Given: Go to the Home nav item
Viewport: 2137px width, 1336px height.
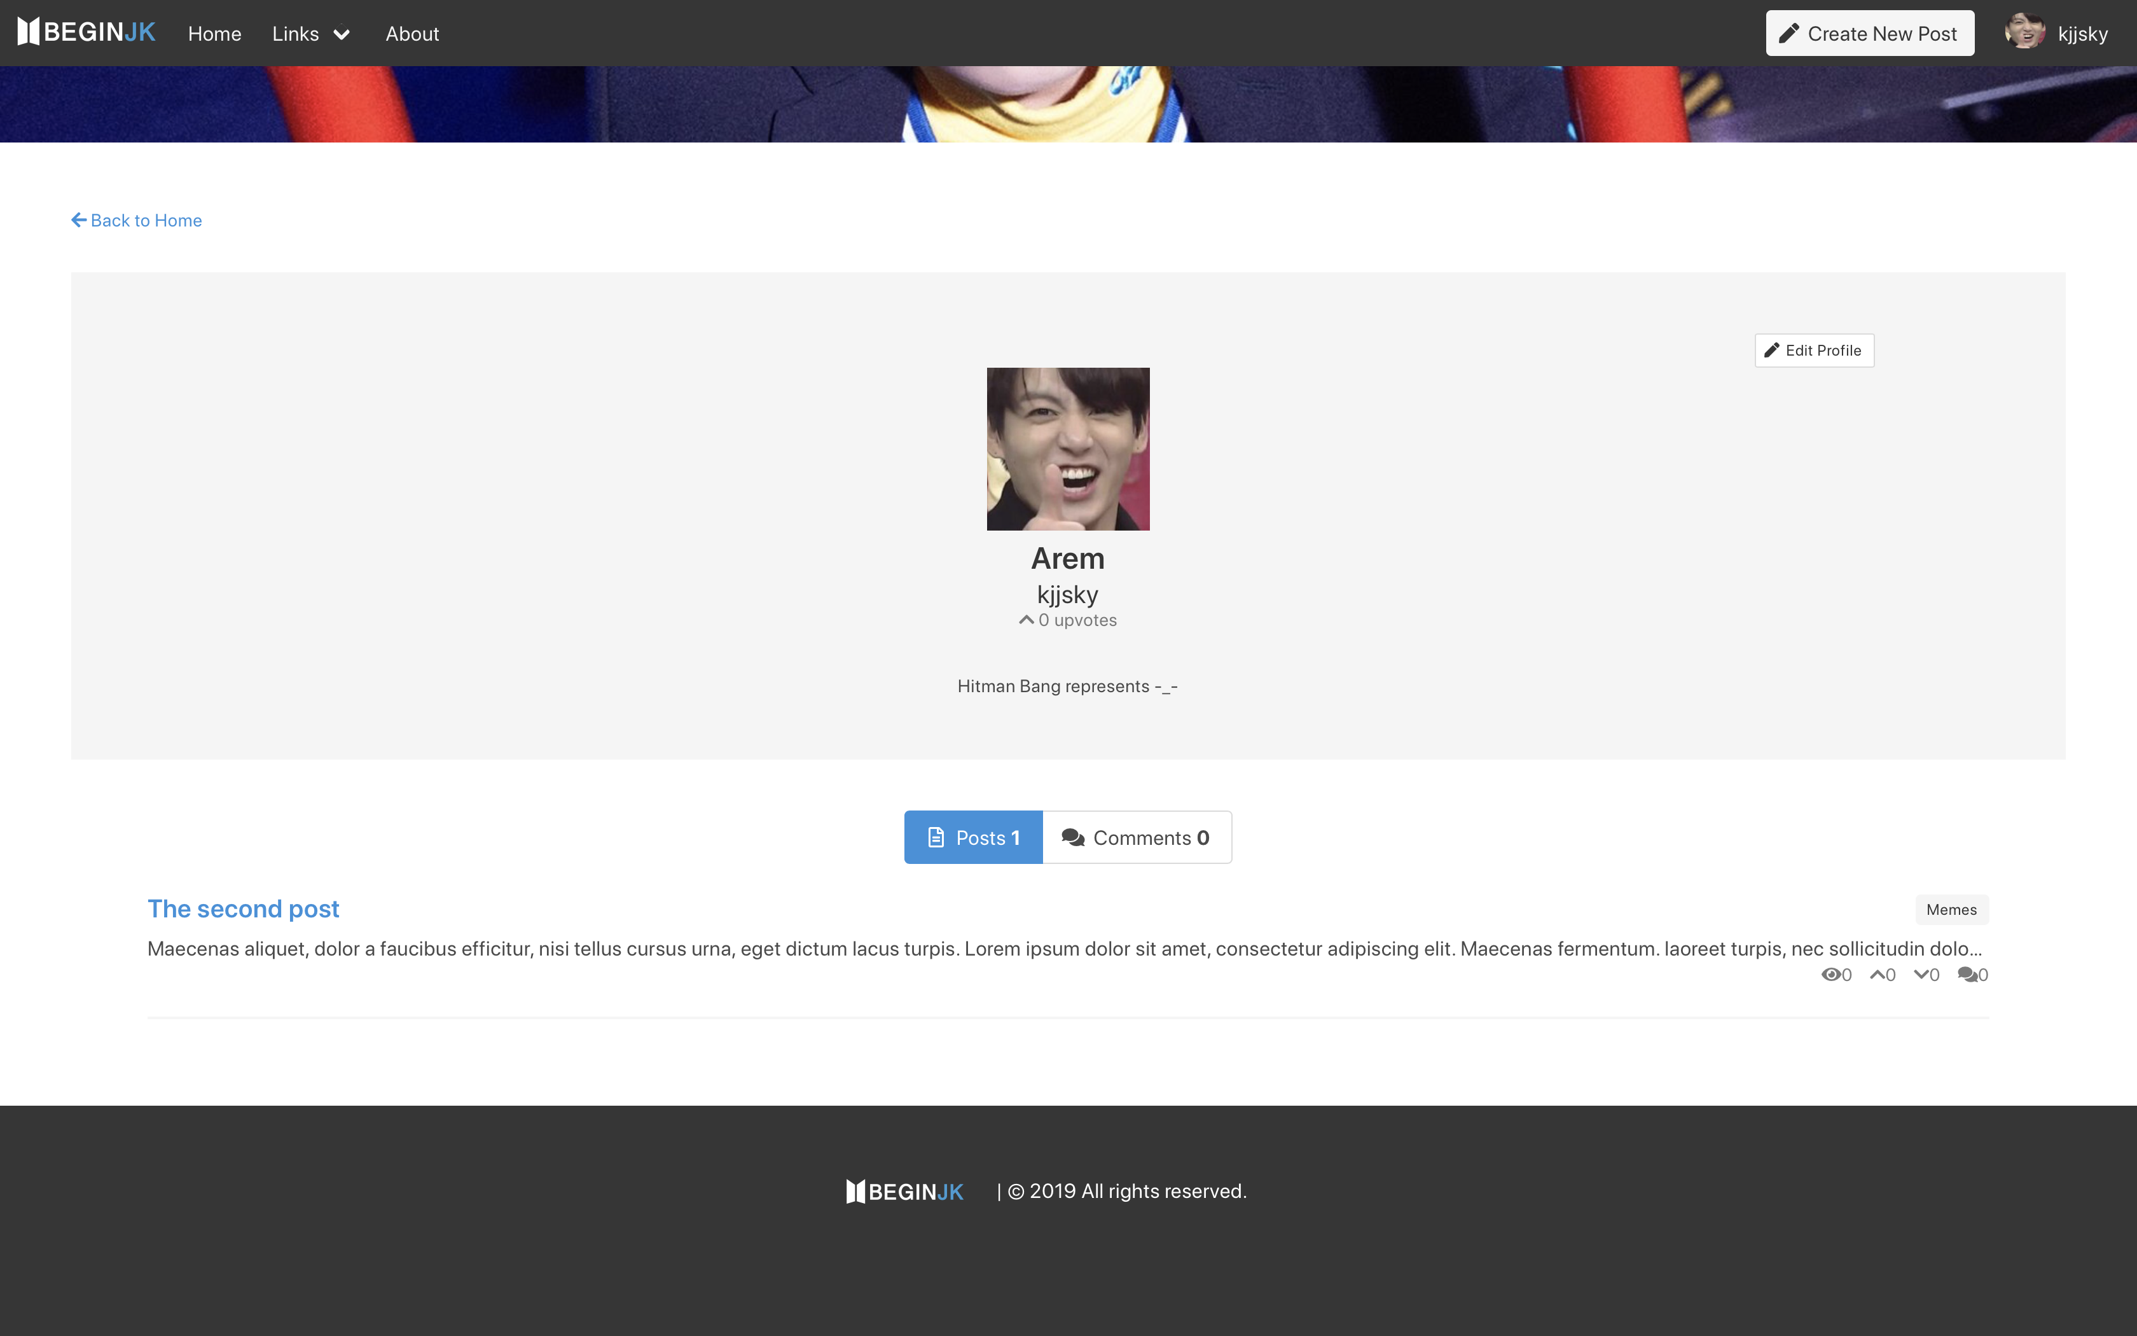Looking at the screenshot, I should (214, 34).
